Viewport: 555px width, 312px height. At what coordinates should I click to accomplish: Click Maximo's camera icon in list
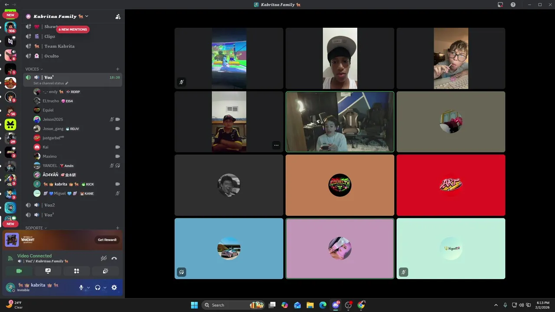click(x=118, y=156)
